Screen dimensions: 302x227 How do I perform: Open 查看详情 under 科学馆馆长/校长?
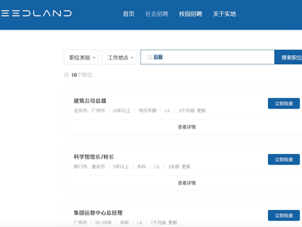point(187,183)
